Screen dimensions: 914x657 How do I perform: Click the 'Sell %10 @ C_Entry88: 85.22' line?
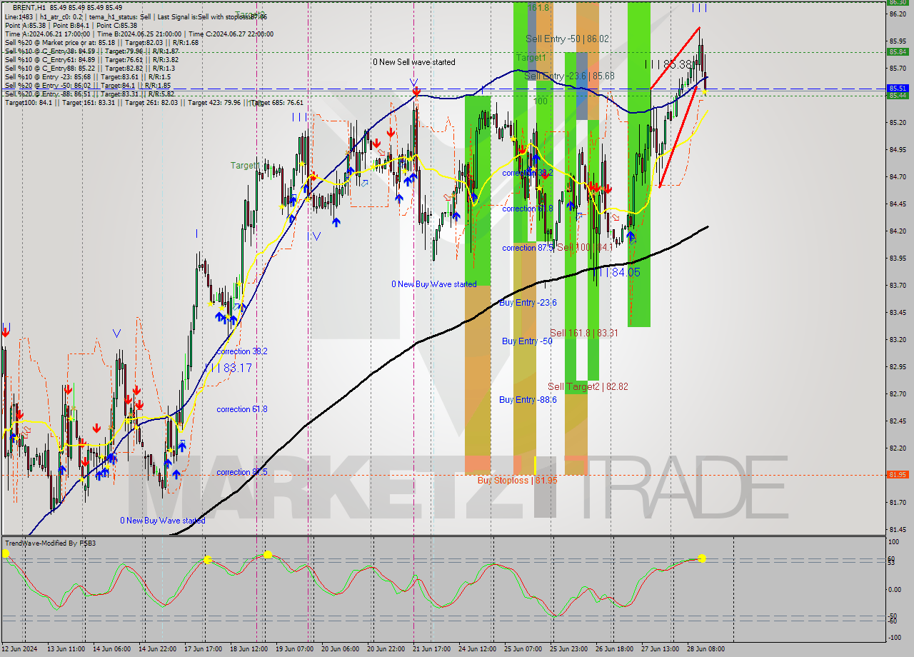pyautogui.click(x=89, y=68)
